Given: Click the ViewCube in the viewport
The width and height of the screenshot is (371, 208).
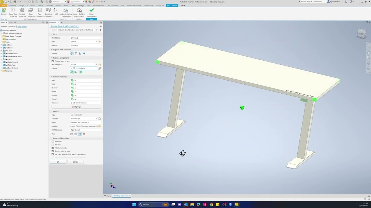Looking at the screenshot, I should [361, 34].
